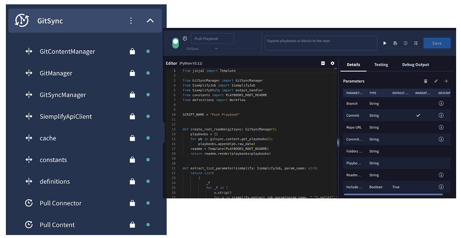The height and width of the screenshot is (238, 461).
Task: Select the Folders... parameter row
Action: tap(397, 151)
